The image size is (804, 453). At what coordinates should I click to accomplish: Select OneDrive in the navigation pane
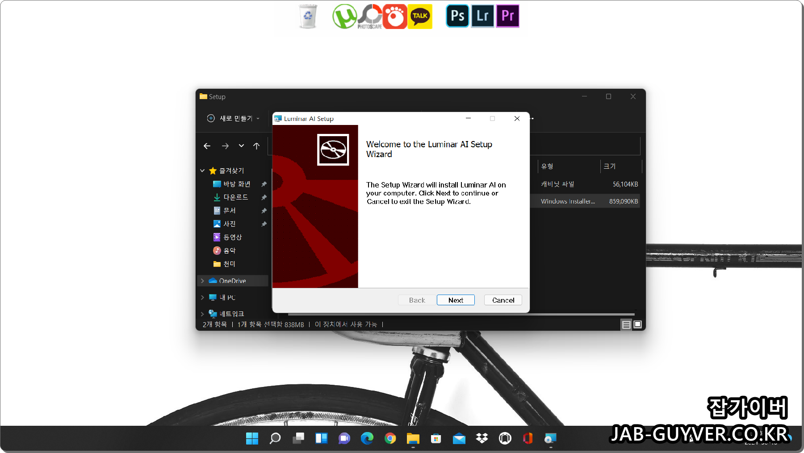[232, 281]
